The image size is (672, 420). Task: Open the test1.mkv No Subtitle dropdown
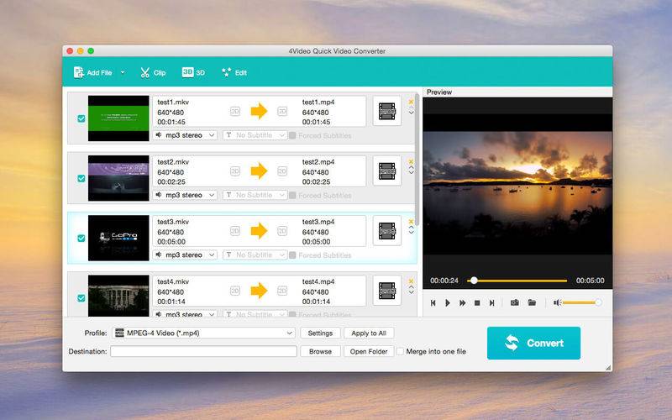coord(255,135)
